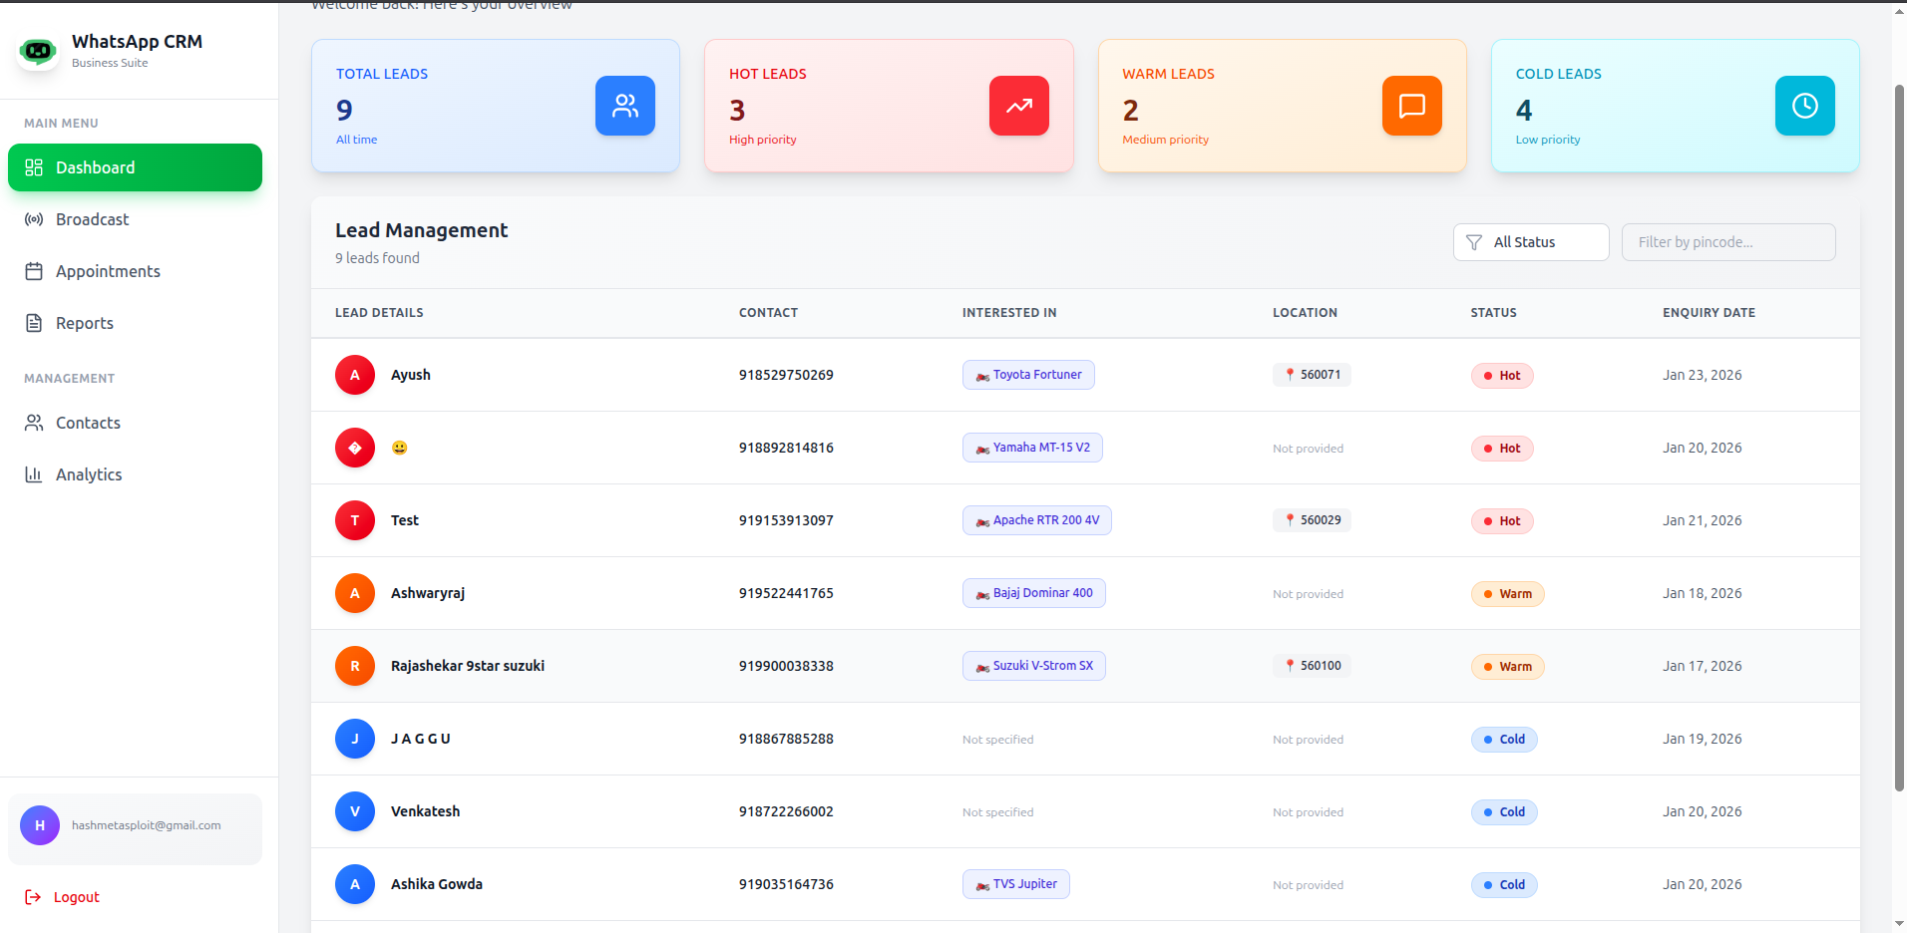
Task: Click the Analytics bar chart icon
Action: click(34, 474)
